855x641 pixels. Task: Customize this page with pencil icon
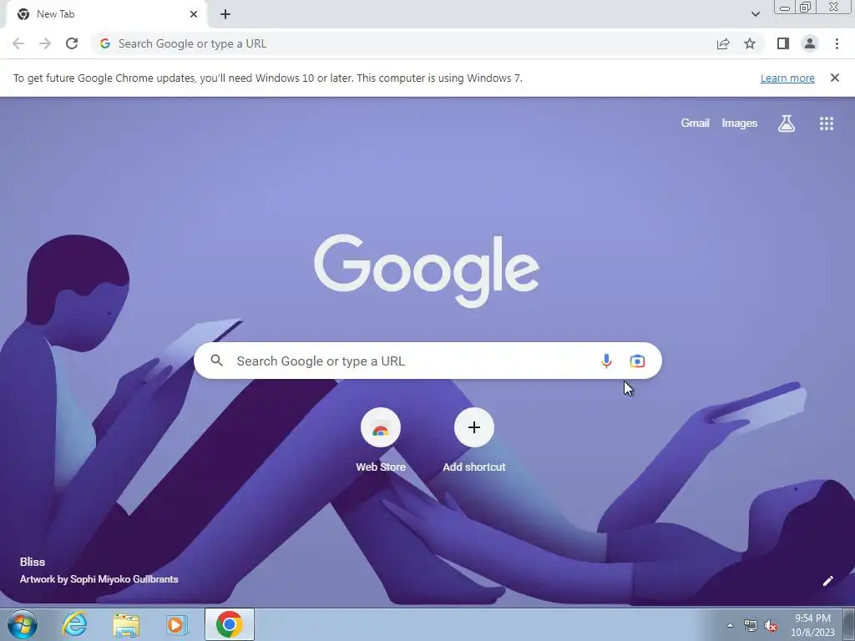click(827, 581)
